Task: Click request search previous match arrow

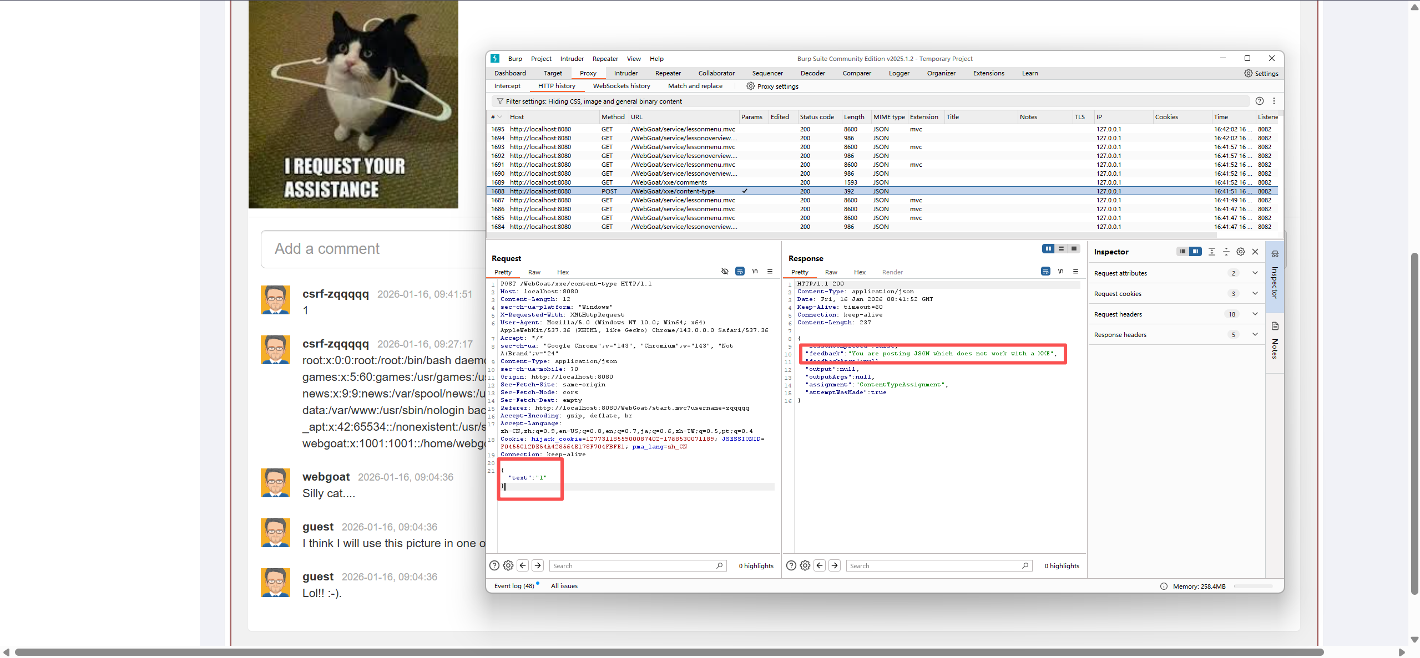Action: pyautogui.click(x=523, y=565)
